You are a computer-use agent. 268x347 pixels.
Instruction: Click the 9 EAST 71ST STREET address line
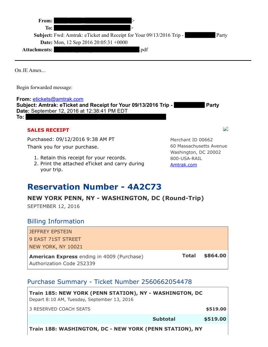(x=55, y=239)
